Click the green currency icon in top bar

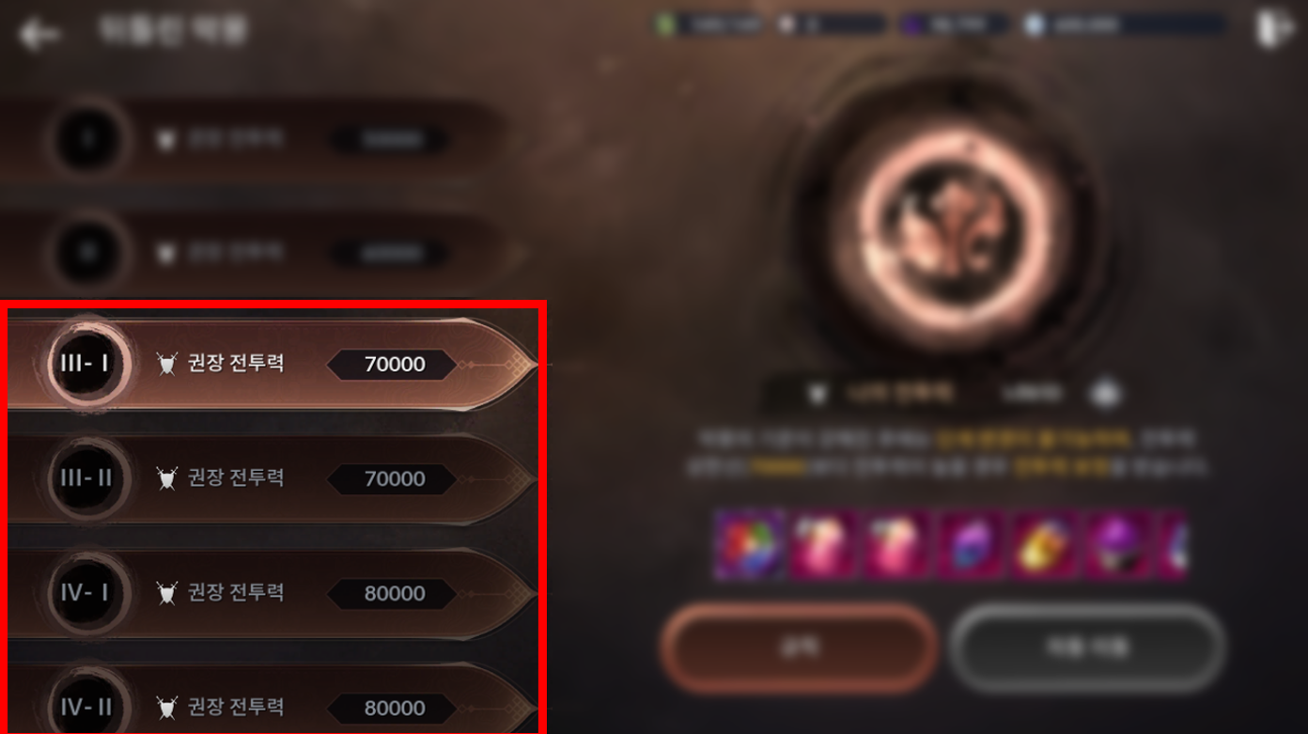666,25
